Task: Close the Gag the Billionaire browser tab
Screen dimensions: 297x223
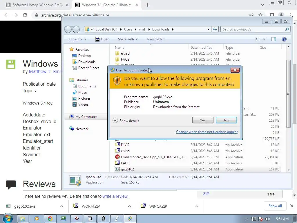Action: tap(137, 5)
